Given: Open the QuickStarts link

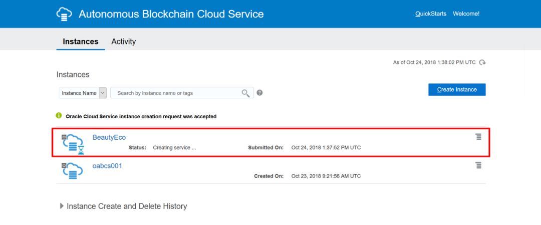Looking at the screenshot, I should 430,13.
